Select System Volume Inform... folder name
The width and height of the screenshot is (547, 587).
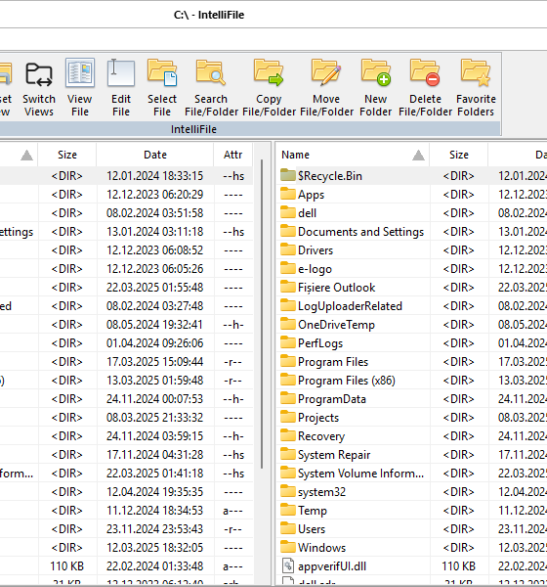tap(360, 474)
